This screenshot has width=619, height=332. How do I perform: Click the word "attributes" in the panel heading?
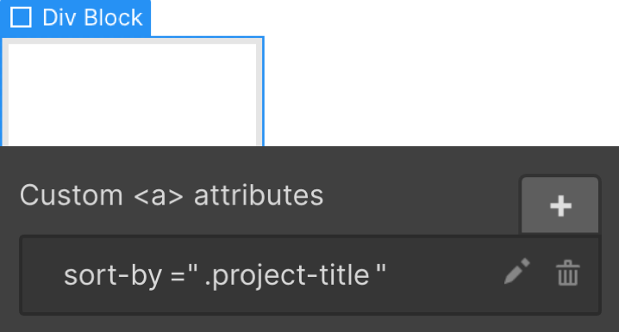click(259, 195)
